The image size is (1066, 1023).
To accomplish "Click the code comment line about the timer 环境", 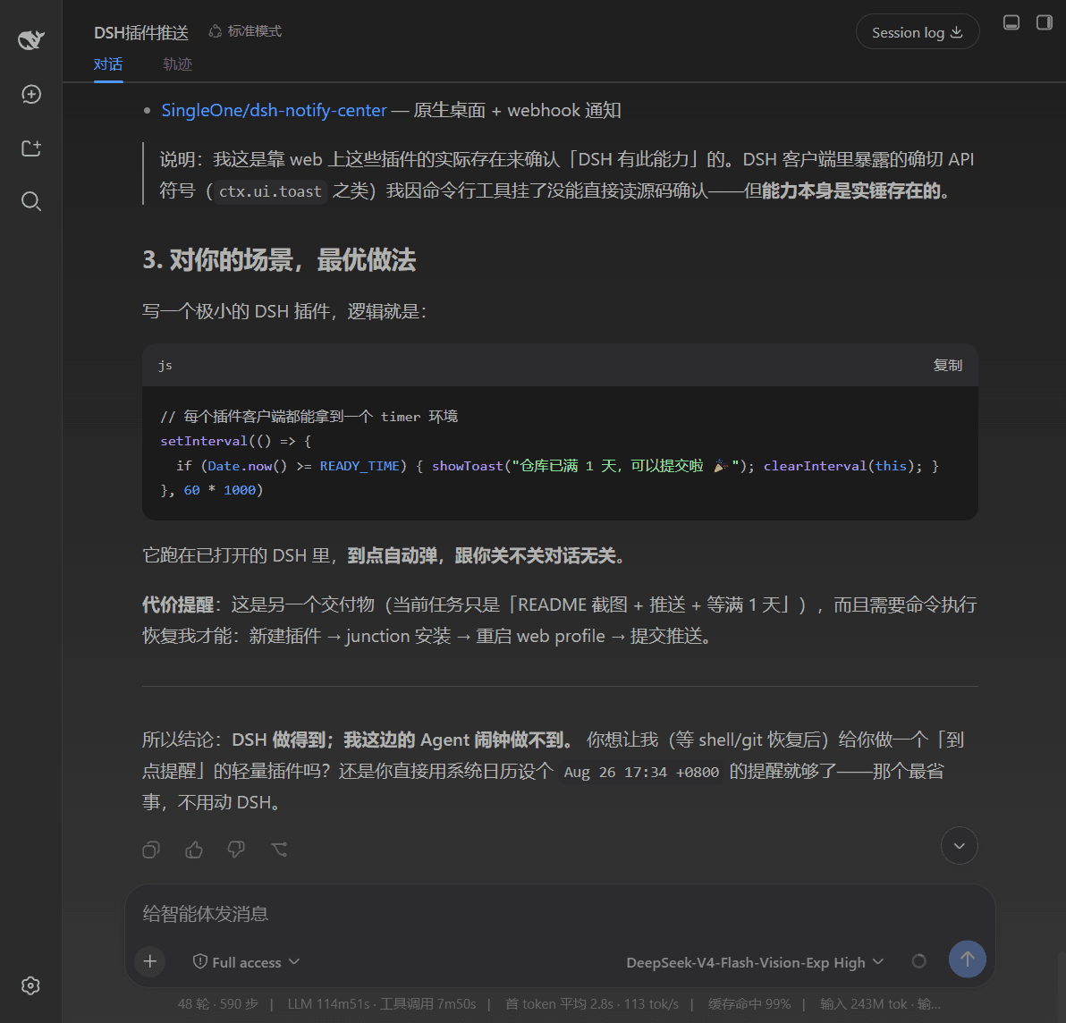I will (x=309, y=417).
